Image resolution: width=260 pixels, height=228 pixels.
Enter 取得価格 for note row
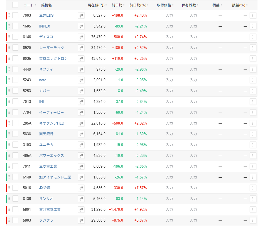coord(169,80)
